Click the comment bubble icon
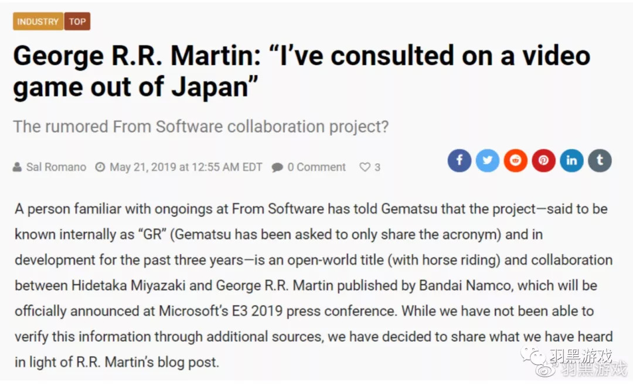Screen dimensions: 633x384 pos(277,167)
